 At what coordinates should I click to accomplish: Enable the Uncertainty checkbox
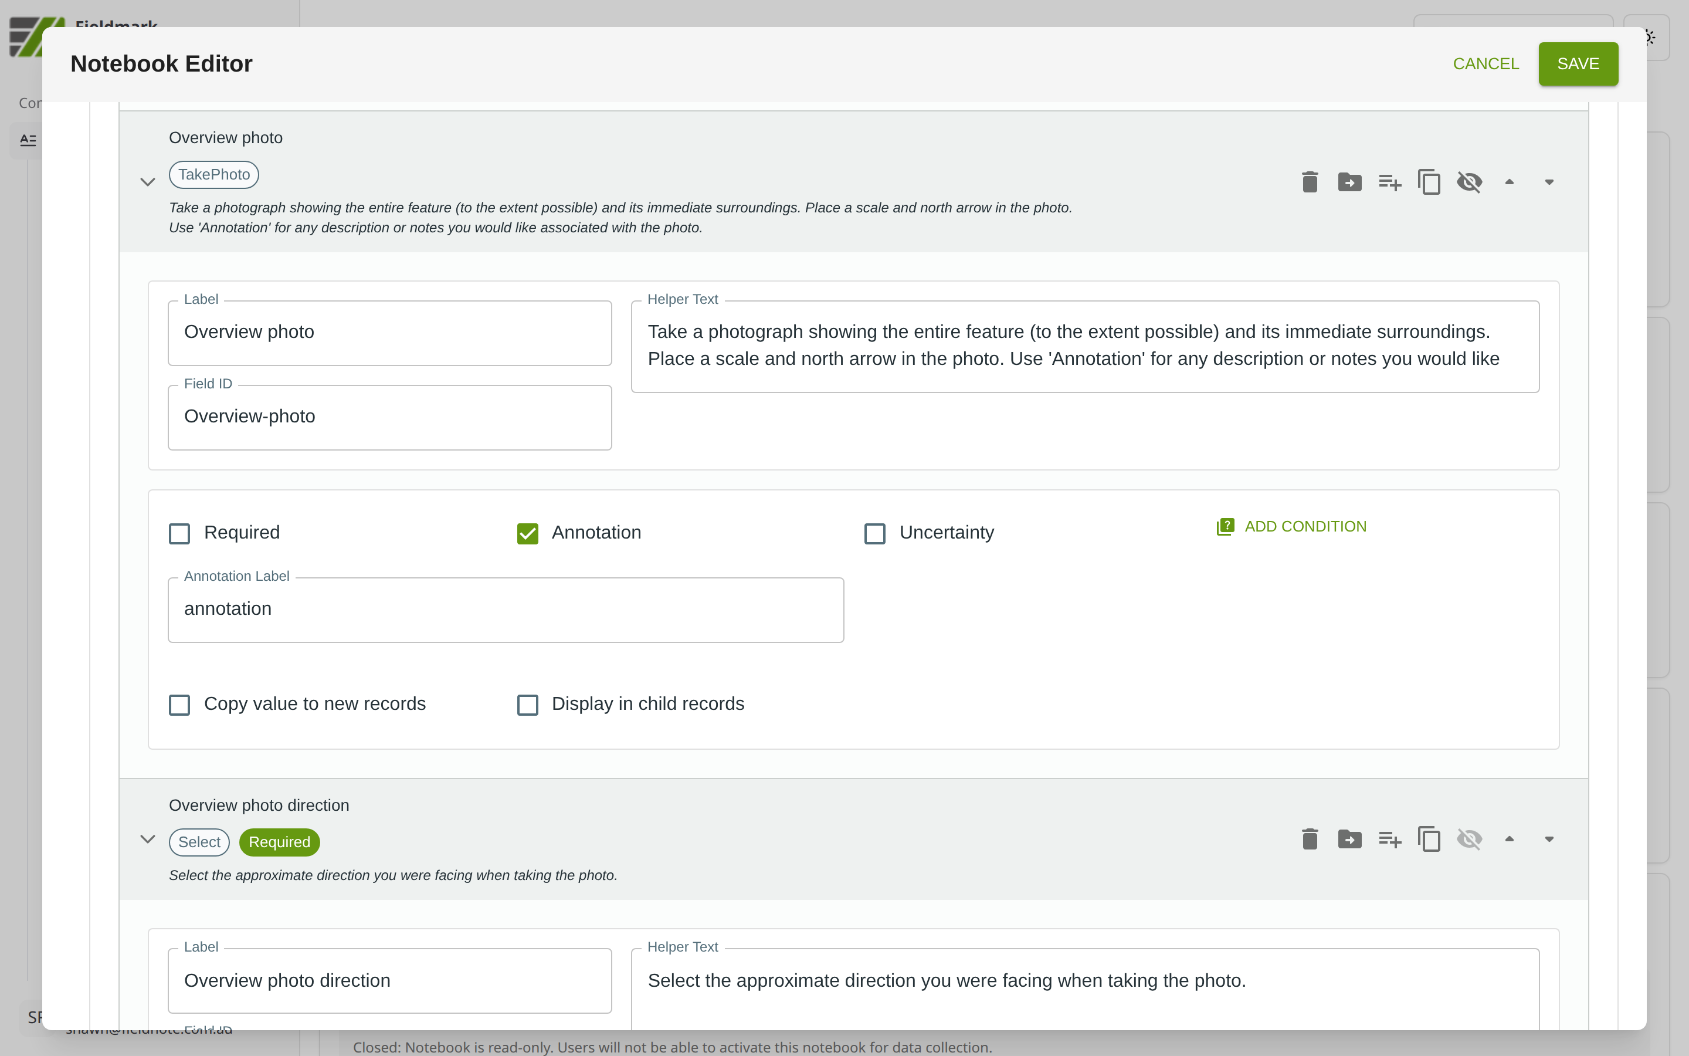(874, 534)
